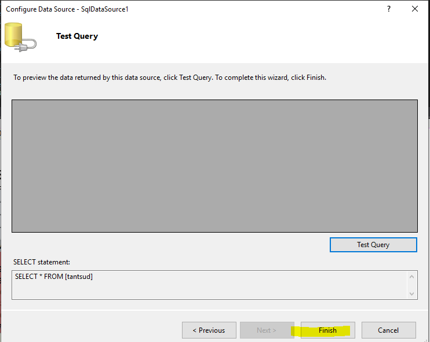The image size is (430, 342).
Task: Go back with the Previous button
Action: click(209, 330)
